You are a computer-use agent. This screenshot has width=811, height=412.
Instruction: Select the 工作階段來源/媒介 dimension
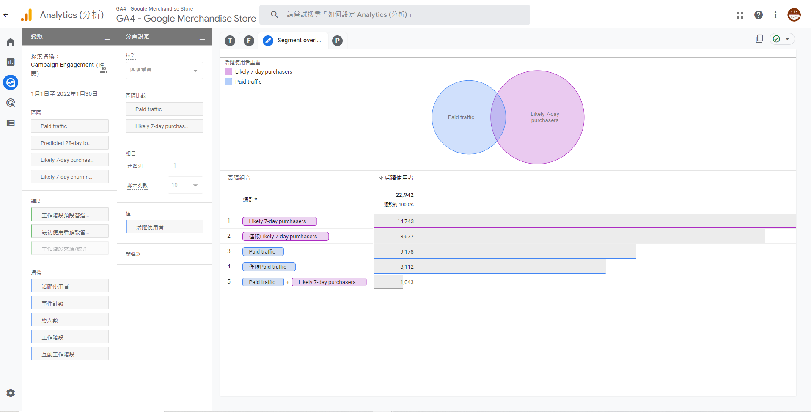pos(70,248)
